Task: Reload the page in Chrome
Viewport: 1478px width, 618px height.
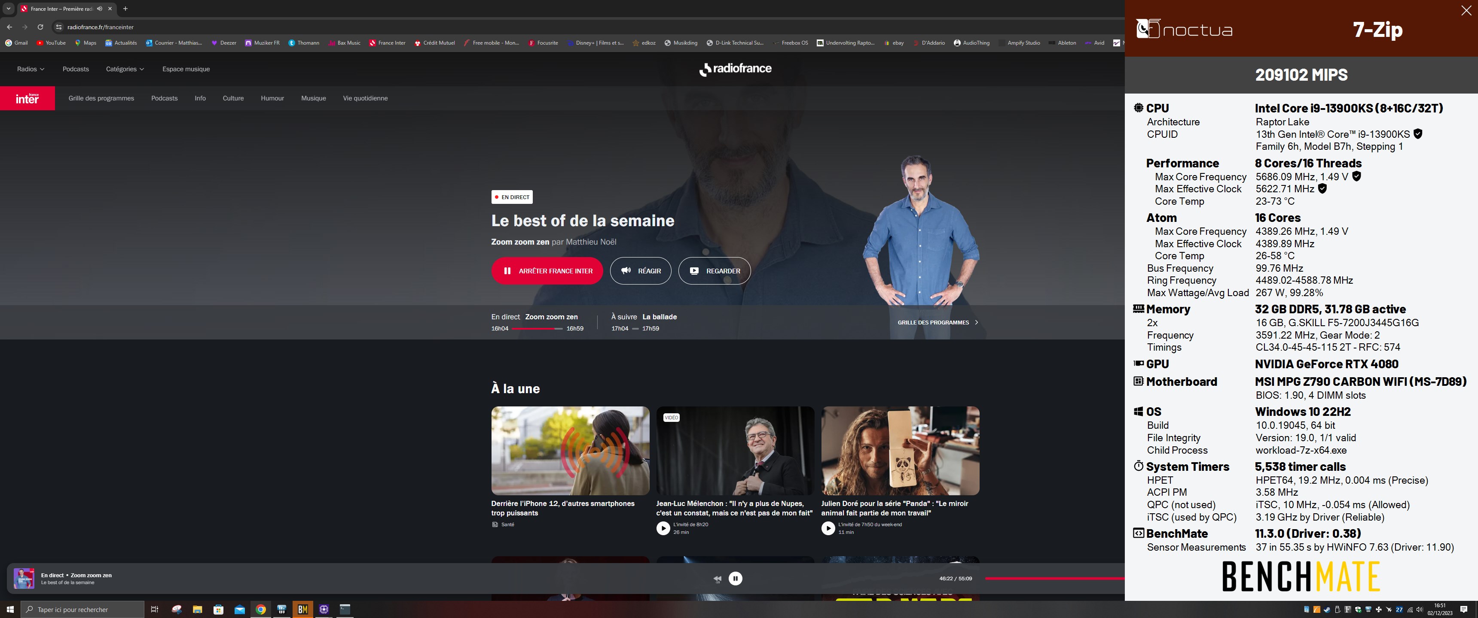Action: click(x=40, y=27)
